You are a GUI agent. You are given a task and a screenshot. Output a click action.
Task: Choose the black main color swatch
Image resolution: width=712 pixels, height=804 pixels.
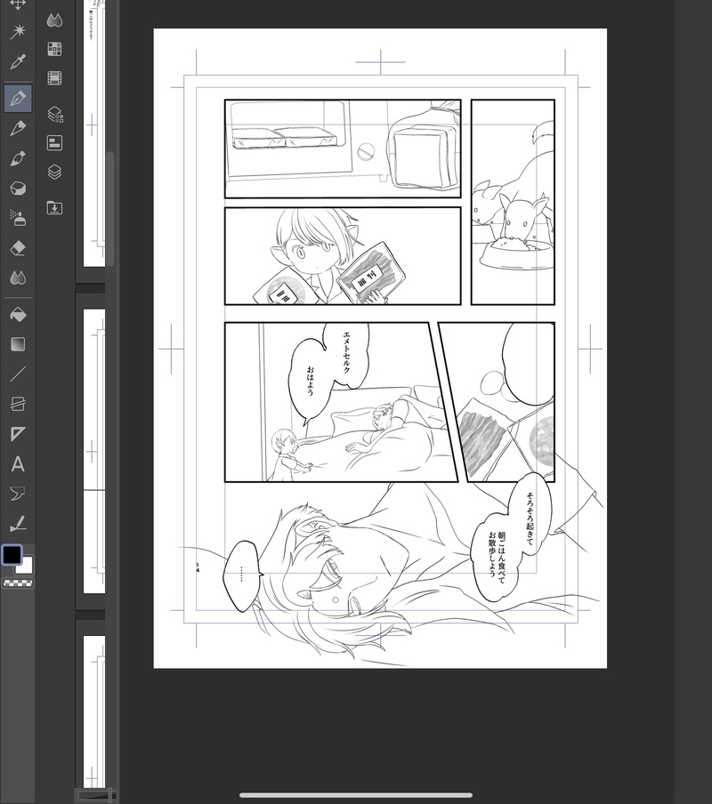point(12,555)
